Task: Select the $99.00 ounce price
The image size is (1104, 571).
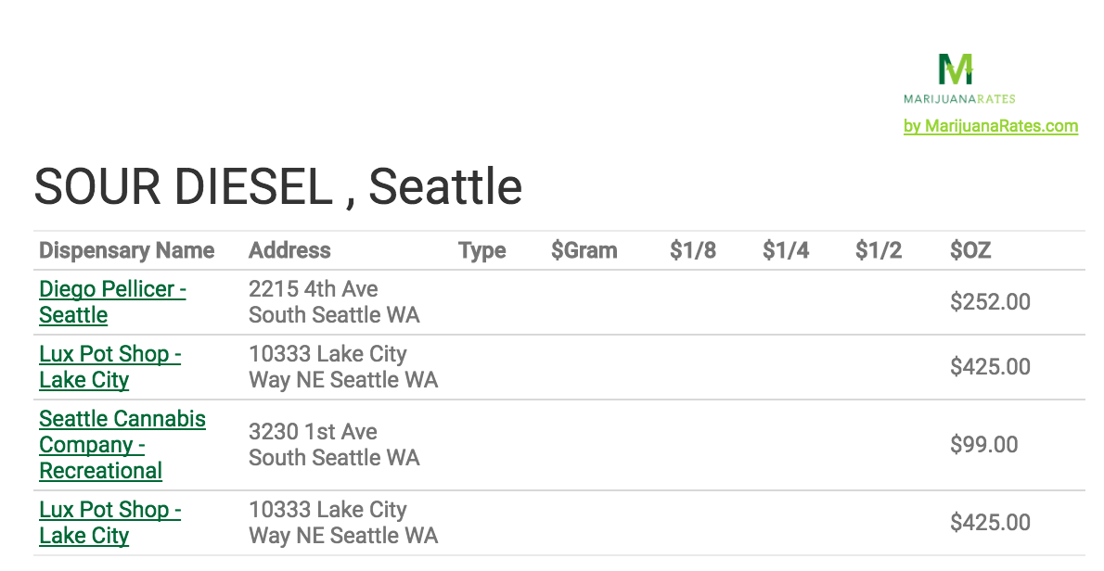Action: 983,444
